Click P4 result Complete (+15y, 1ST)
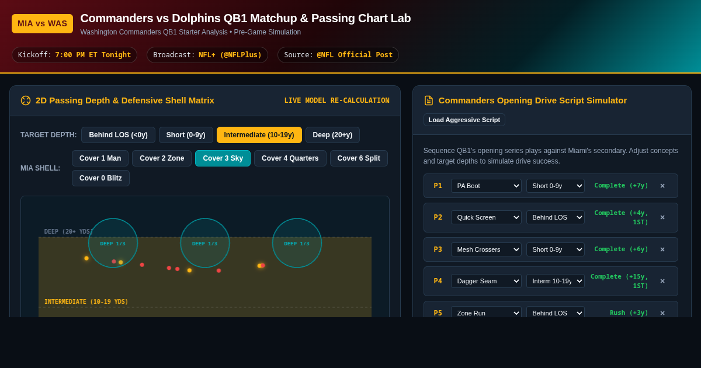 [619, 281]
